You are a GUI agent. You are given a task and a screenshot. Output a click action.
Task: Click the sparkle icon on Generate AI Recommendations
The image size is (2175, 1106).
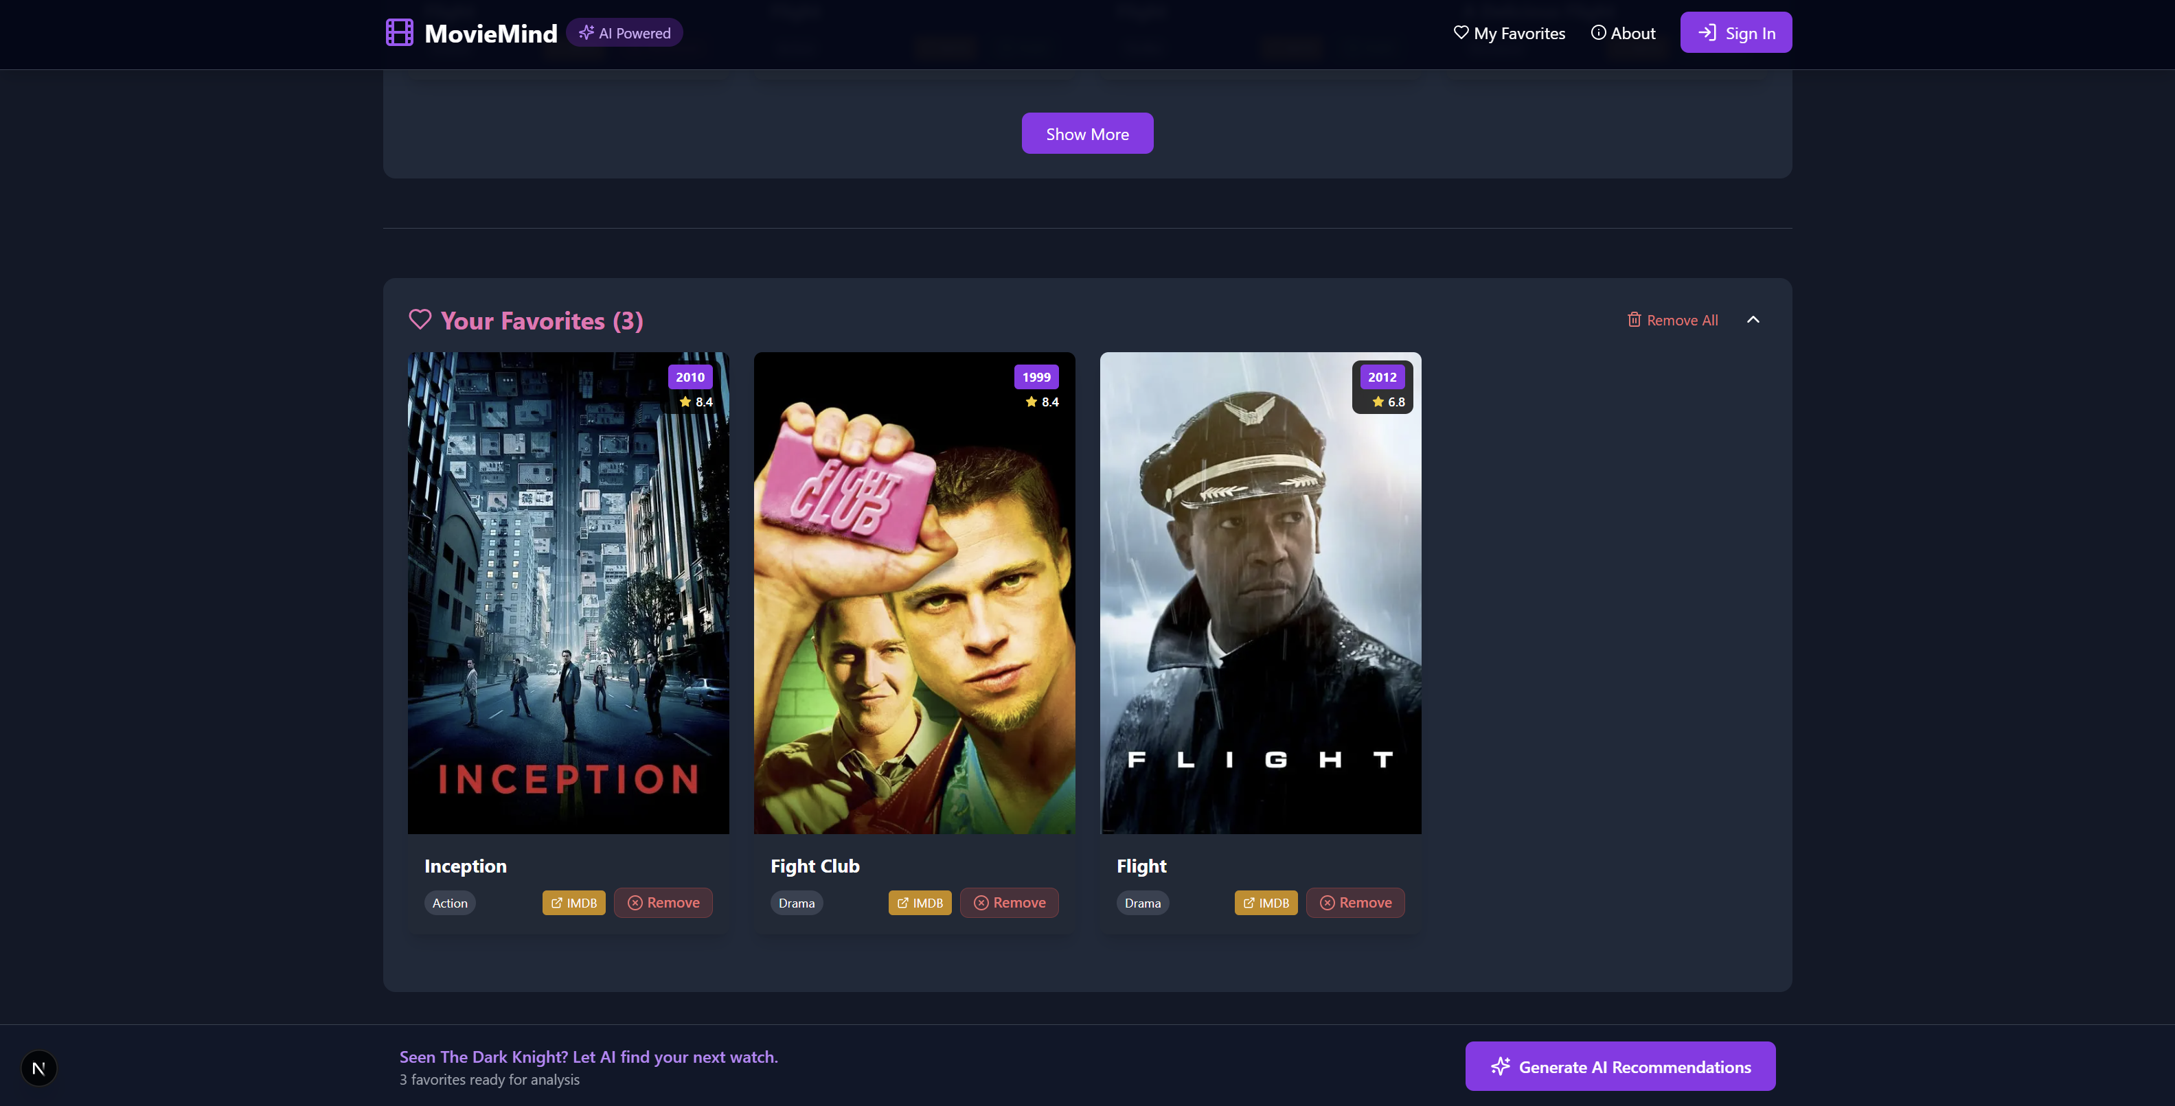[x=1501, y=1066]
